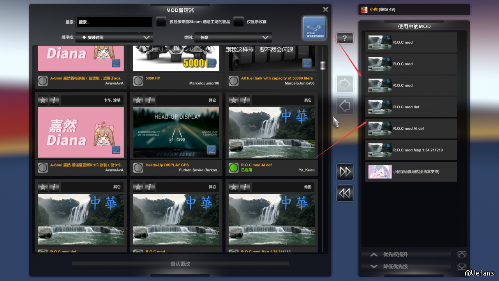Move mod to top priority icon
This screenshot has height=281, width=499.
point(462,254)
